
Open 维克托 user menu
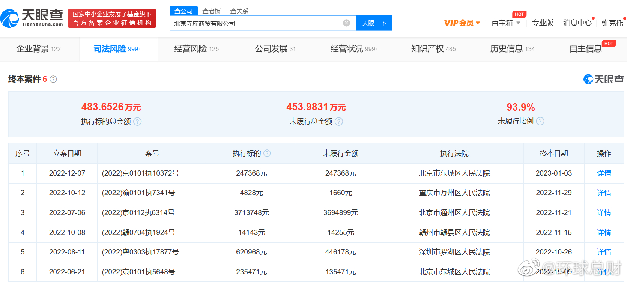[x=612, y=23]
